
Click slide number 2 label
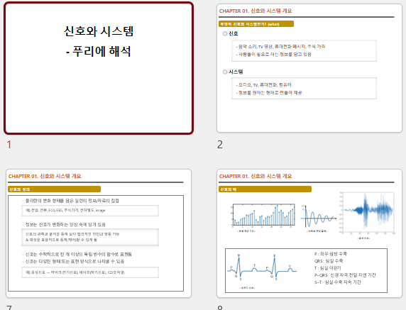click(220, 145)
